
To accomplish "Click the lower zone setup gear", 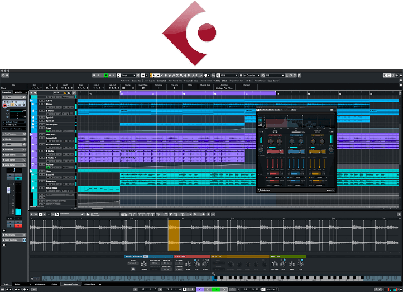I will click(x=100, y=284).
